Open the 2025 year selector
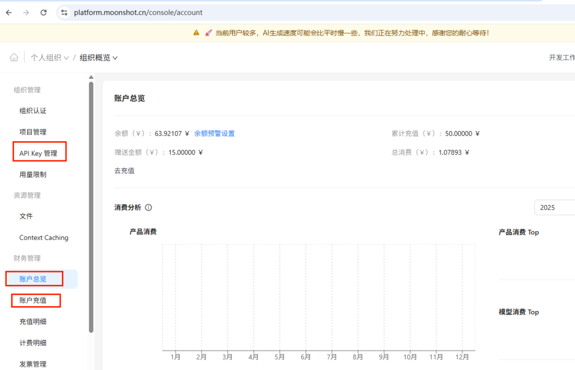 554,208
